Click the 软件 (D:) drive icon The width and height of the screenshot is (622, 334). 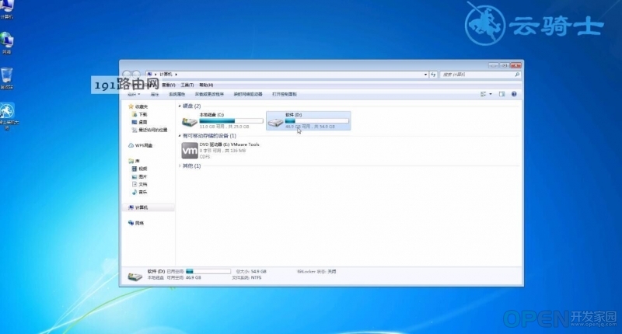tap(275, 123)
